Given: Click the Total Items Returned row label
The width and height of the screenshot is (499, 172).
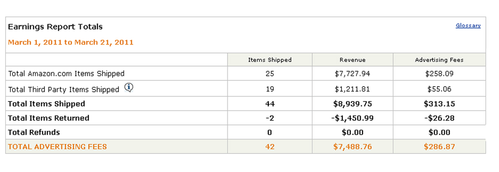Looking at the screenshot, I should 49,118.
